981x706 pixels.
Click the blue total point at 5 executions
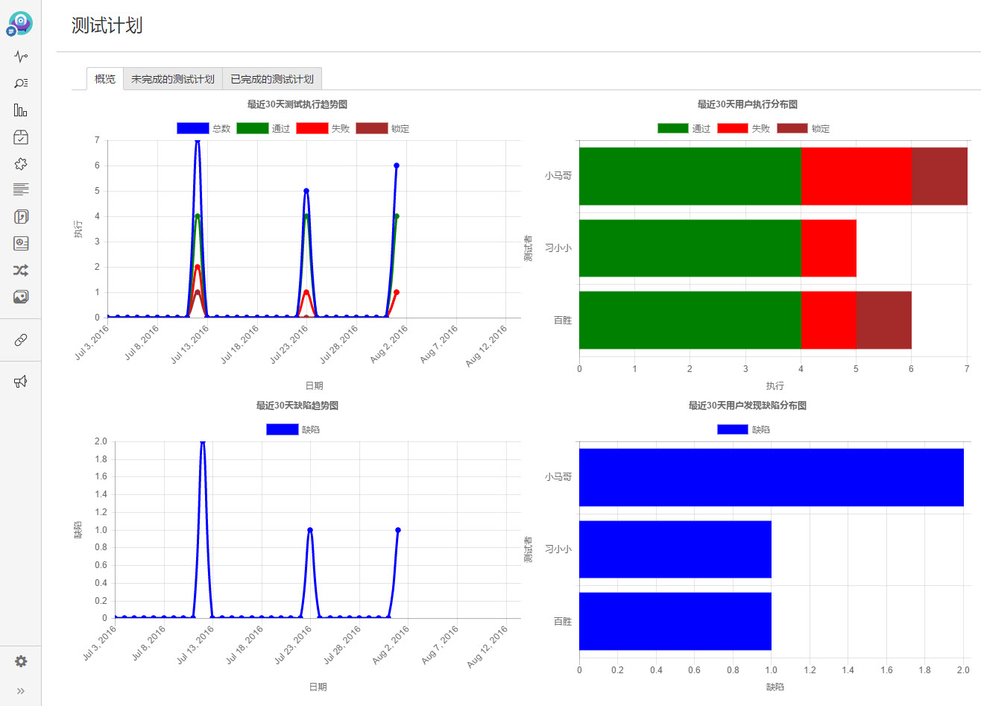coord(306,191)
